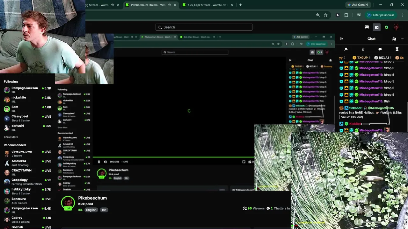Image resolution: width=408 pixels, height=229 pixels.
Task: Click the highlighted chest icon in Kick header
Action: (x=376, y=27)
